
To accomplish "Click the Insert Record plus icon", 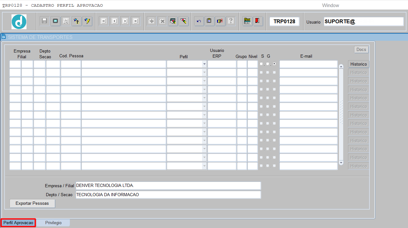I will [x=151, y=21].
